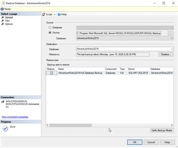
Task: Click the blue Help question-mark icon
Action: coord(59,15)
